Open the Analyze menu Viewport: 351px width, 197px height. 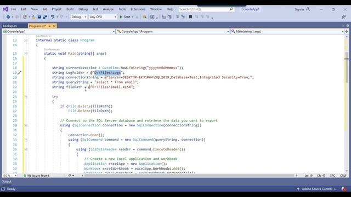(108, 9)
